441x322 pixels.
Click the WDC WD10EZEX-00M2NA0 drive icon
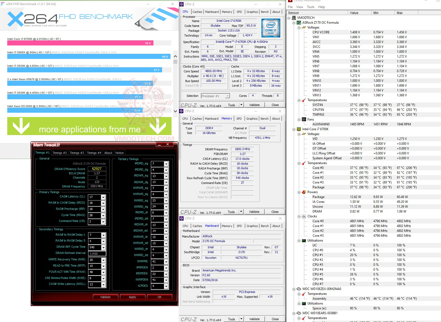pyautogui.click(x=299, y=289)
